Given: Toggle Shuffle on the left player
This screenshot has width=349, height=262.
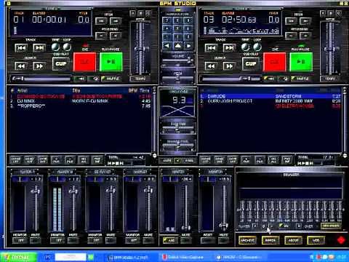Looking at the screenshot, I should pyautogui.click(x=111, y=79).
